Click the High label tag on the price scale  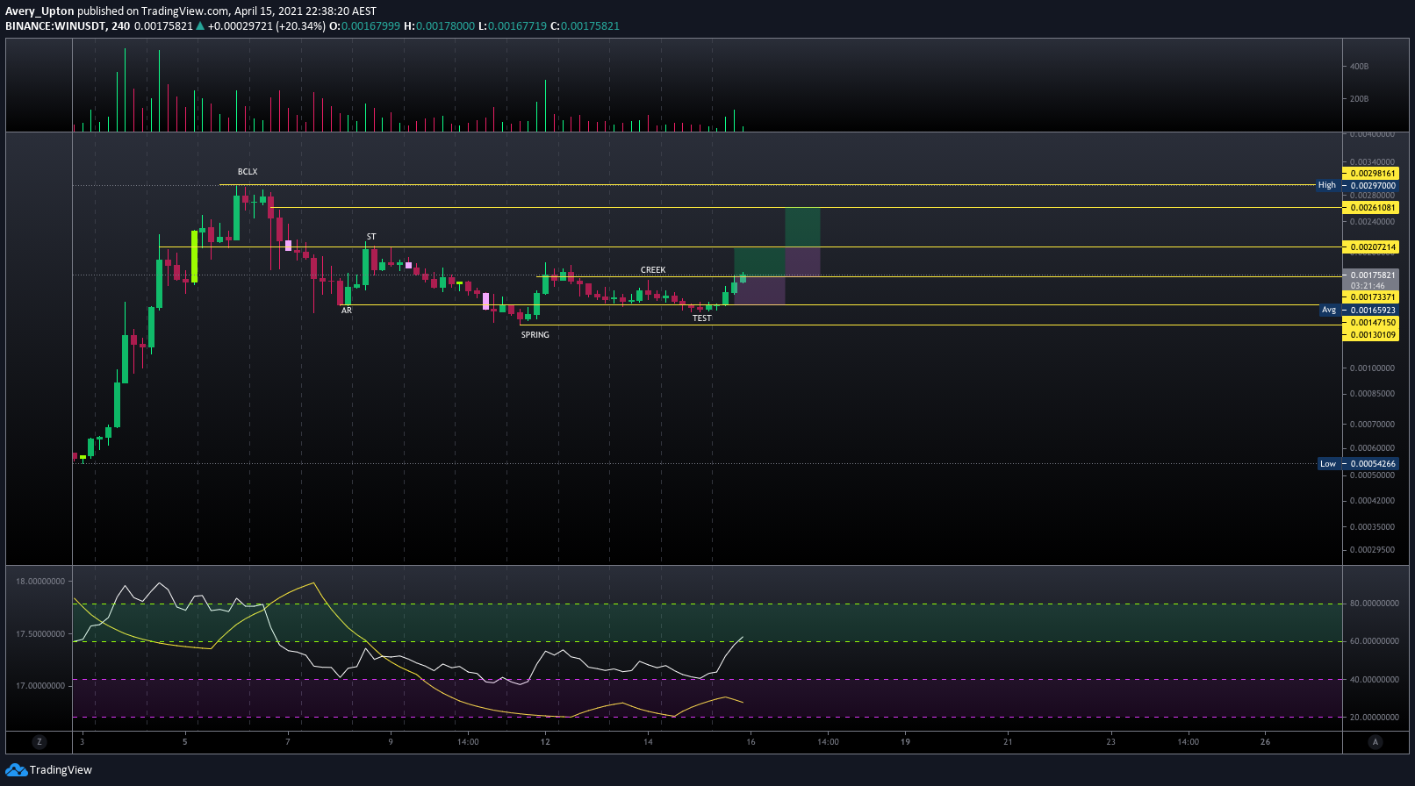[x=1326, y=185]
